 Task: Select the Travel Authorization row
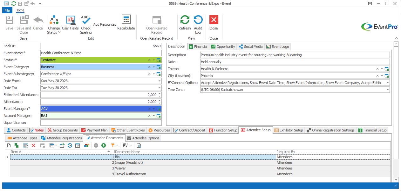click(200, 174)
